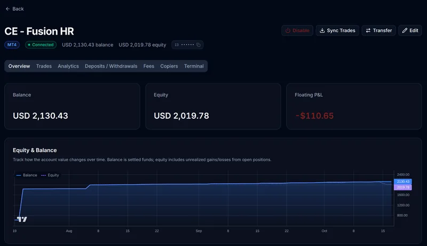Click the 2019.78 equity price label

click(x=403, y=187)
